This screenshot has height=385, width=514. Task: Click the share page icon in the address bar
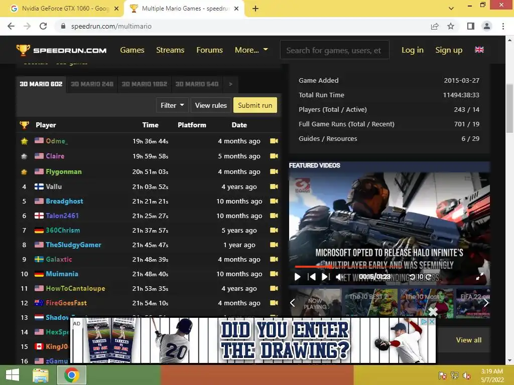point(435,26)
